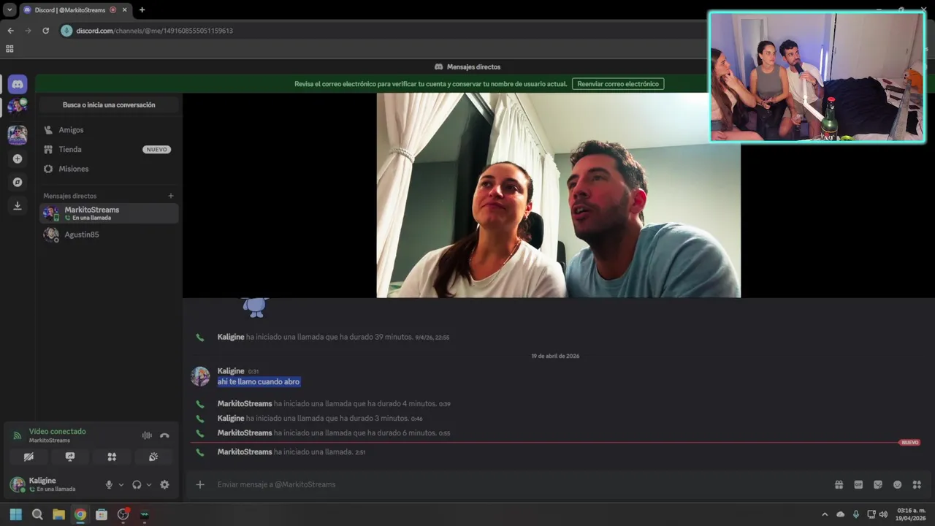Viewport: 935px width, 526px height.
Task: Click address bar URL discord.com
Action: click(x=155, y=31)
